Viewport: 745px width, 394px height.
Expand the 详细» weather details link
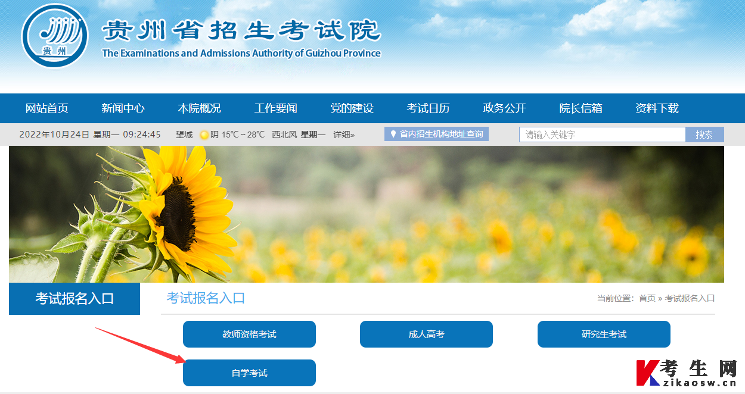(x=344, y=134)
